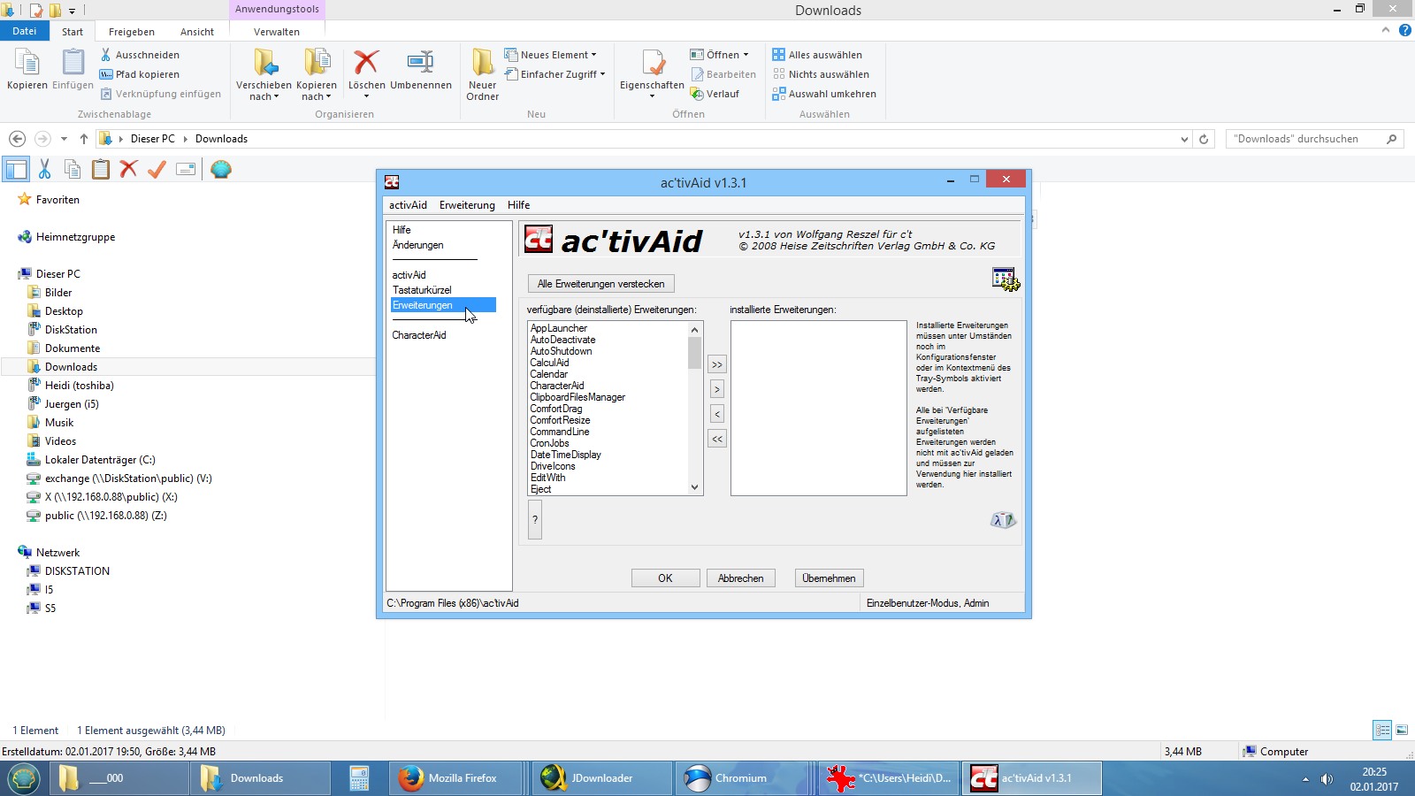Click the globe icon in Explorer toolbar

click(x=221, y=170)
